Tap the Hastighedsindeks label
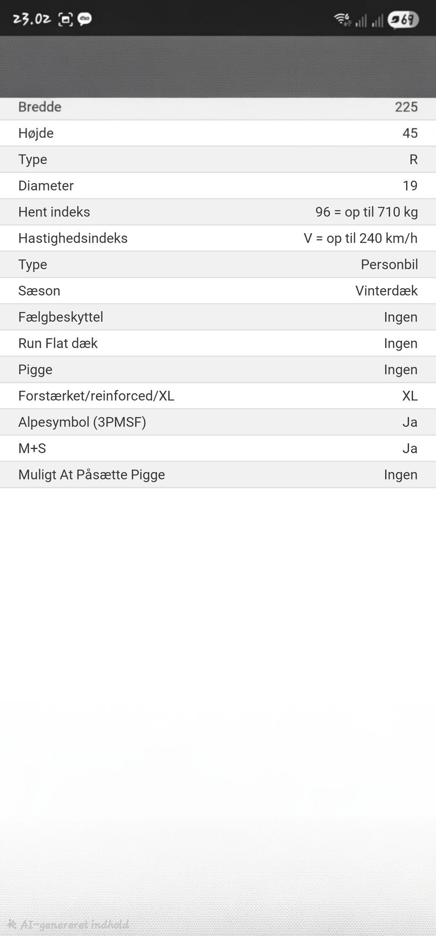 pos(73,238)
